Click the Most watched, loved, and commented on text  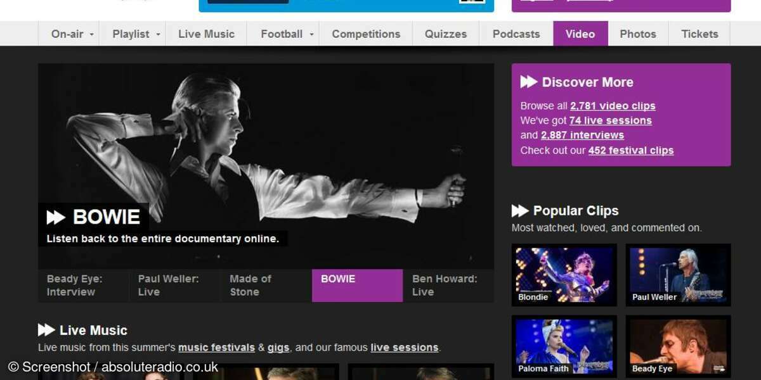[607, 227]
